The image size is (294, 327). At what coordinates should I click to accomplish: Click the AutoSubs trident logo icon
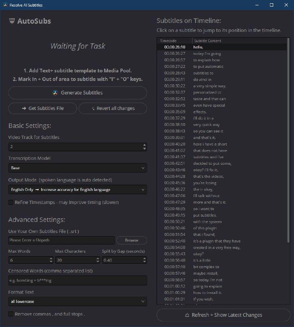12,21
